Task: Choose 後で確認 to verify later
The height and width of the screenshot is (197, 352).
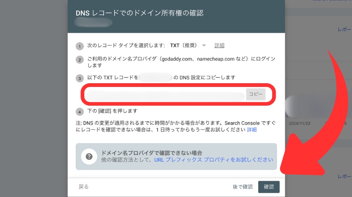Action: (243, 187)
